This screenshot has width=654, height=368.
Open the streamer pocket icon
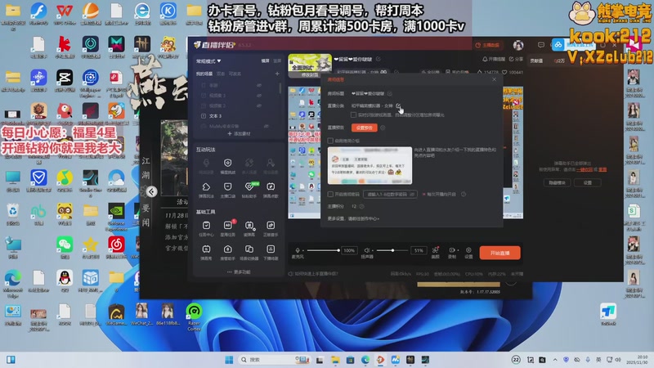coord(227,190)
